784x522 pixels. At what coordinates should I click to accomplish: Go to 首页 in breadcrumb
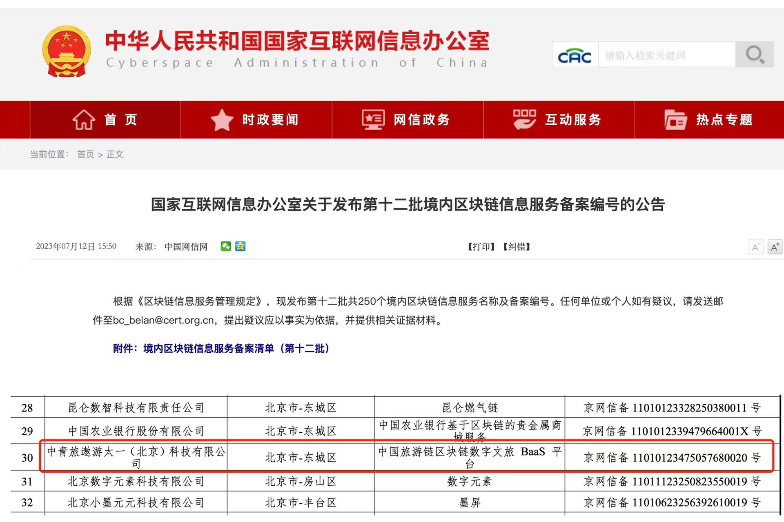click(x=86, y=154)
